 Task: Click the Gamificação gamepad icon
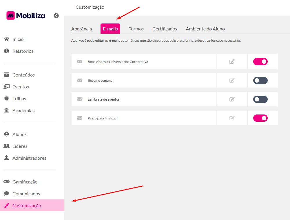[6, 182]
